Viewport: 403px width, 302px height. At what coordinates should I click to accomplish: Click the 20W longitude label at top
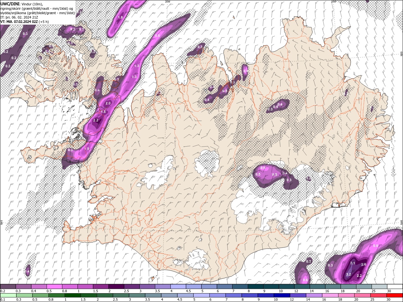coord(167,2)
